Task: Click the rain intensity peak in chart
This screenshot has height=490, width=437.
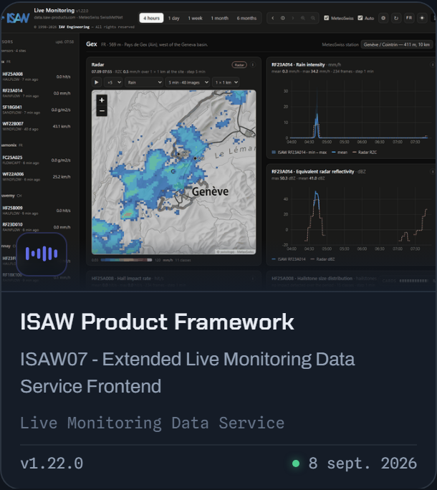Action: point(317,115)
